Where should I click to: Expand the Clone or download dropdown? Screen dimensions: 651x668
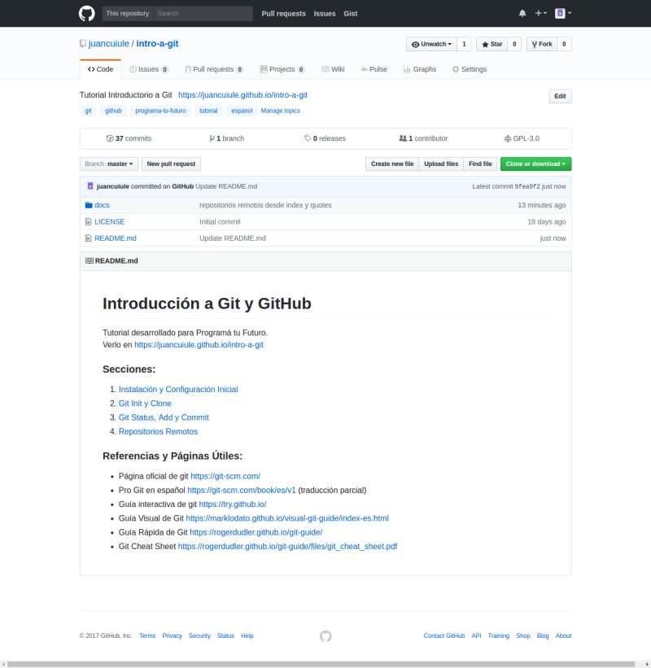(535, 164)
